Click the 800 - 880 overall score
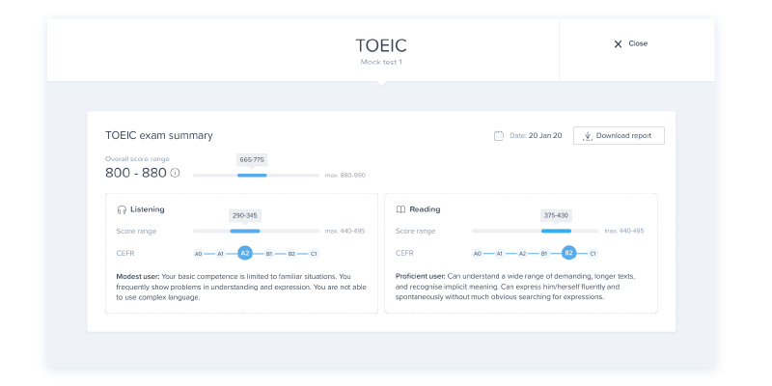Image resolution: width=772 pixels, height=386 pixels. pos(136,173)
